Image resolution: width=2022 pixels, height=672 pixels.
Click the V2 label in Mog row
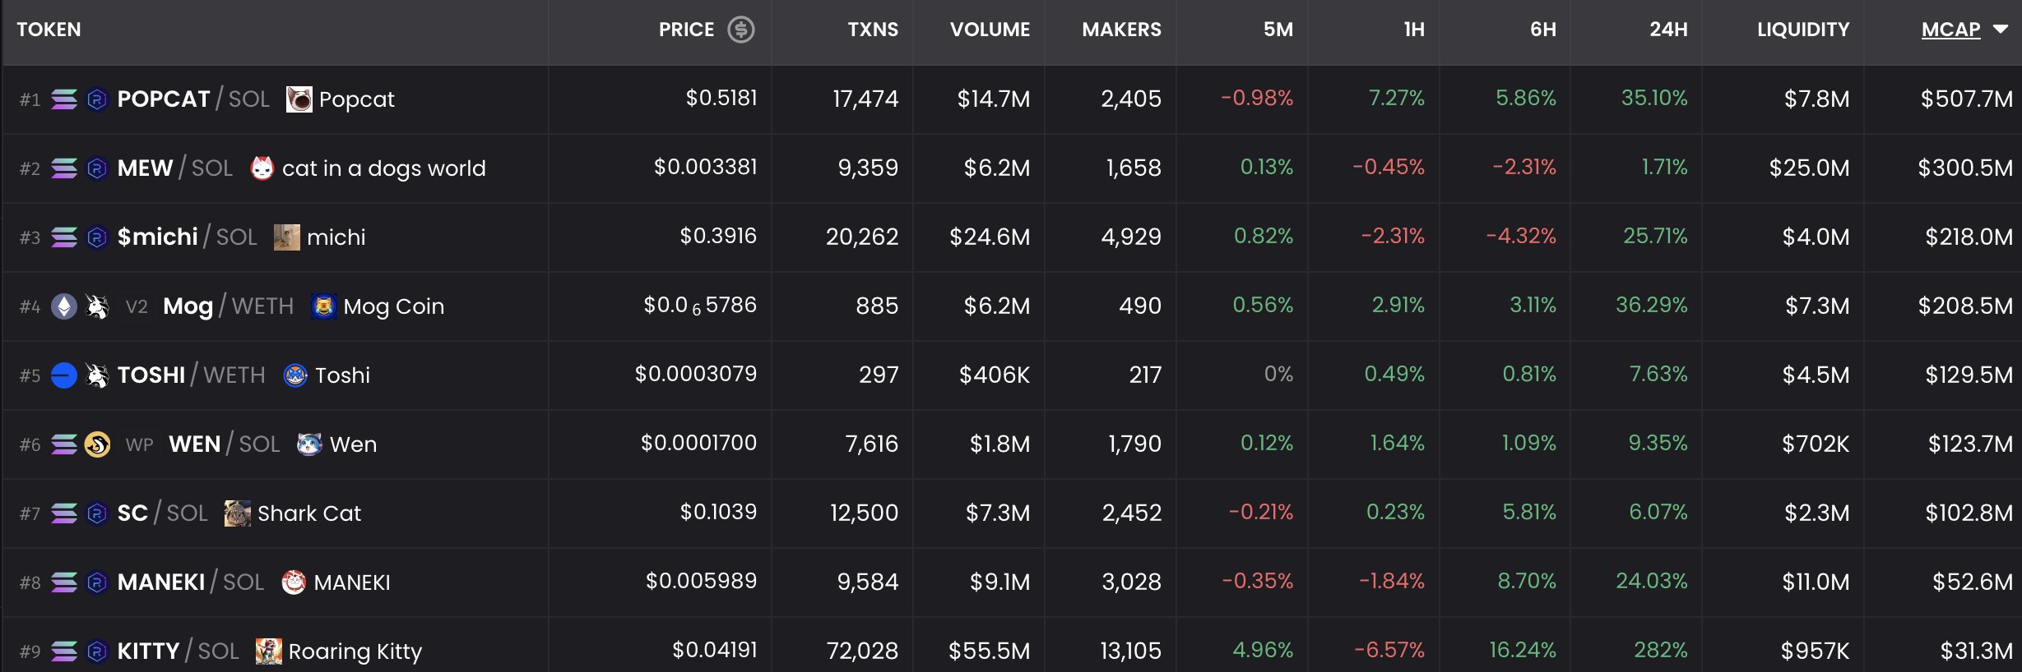(137, 307)
